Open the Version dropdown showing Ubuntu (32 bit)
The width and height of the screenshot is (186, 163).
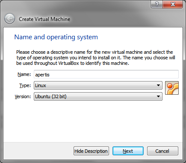98,96
